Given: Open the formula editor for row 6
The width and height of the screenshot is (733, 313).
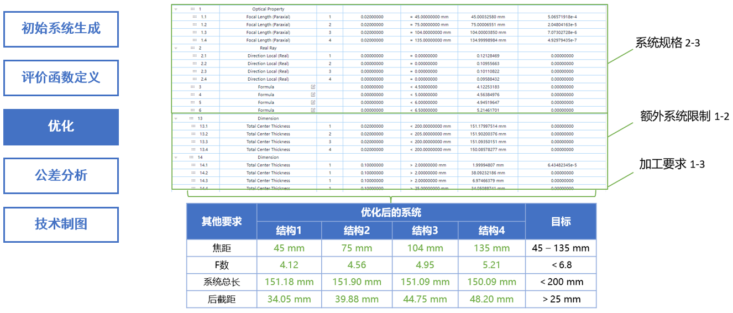Looking at the screenshot, I should pos(313,110).
